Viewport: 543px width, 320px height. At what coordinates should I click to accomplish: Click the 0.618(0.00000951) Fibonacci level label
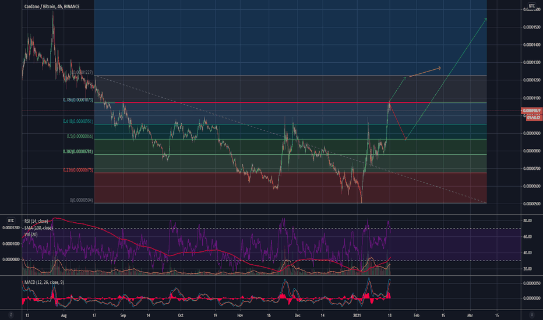(78, 121)
